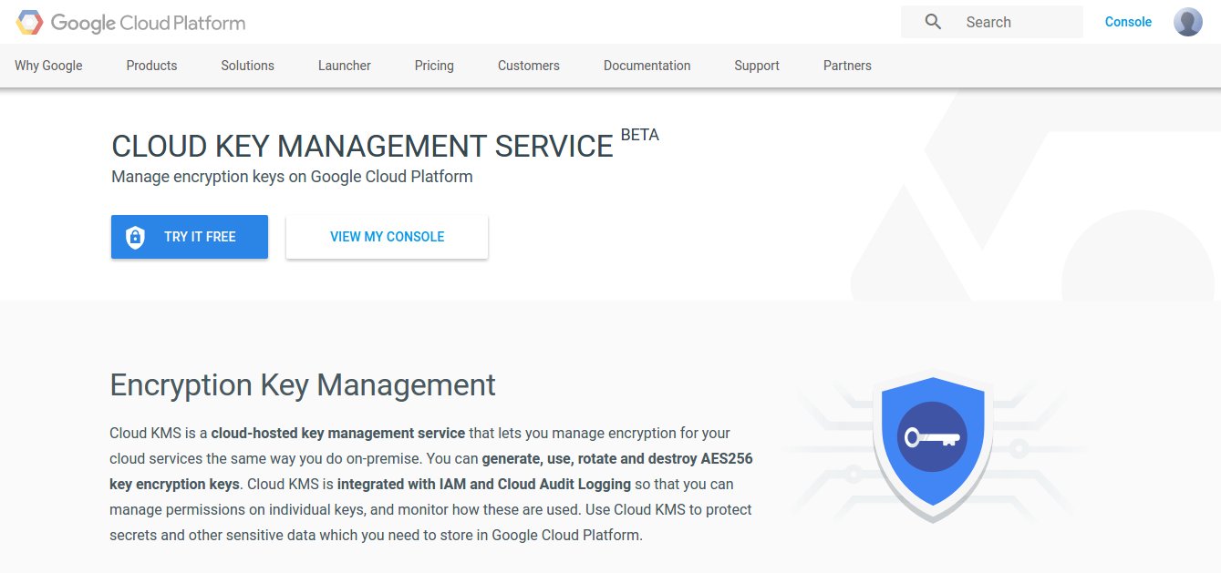Focus the Search input field
Image resolution: width=1221 pixels, height=573 pixels.
(x=1017, y=22)
